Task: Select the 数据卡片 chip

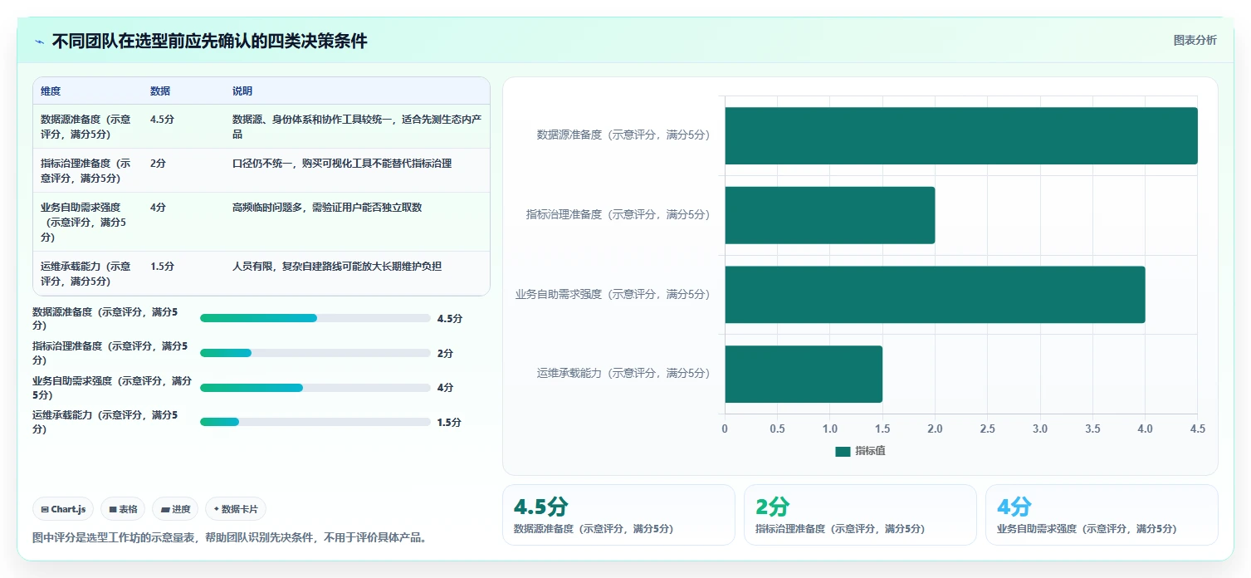Action: (236, 509)
